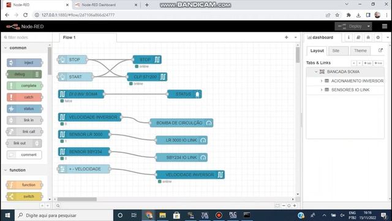
Task: Open File Explorer from the taskbar
Action: [162, 215]
